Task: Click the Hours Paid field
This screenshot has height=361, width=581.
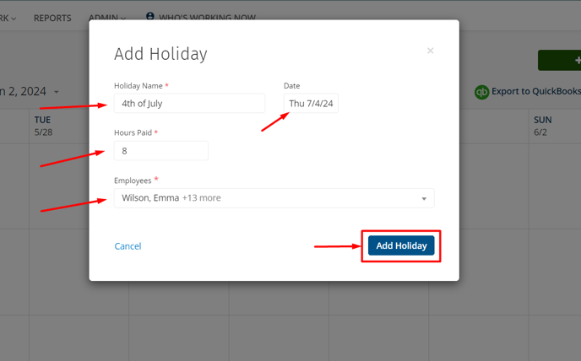Action: [x=160, y=151]
